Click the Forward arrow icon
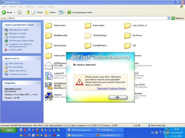The width and height of the screenshot is (185, 138). [19, 12]
